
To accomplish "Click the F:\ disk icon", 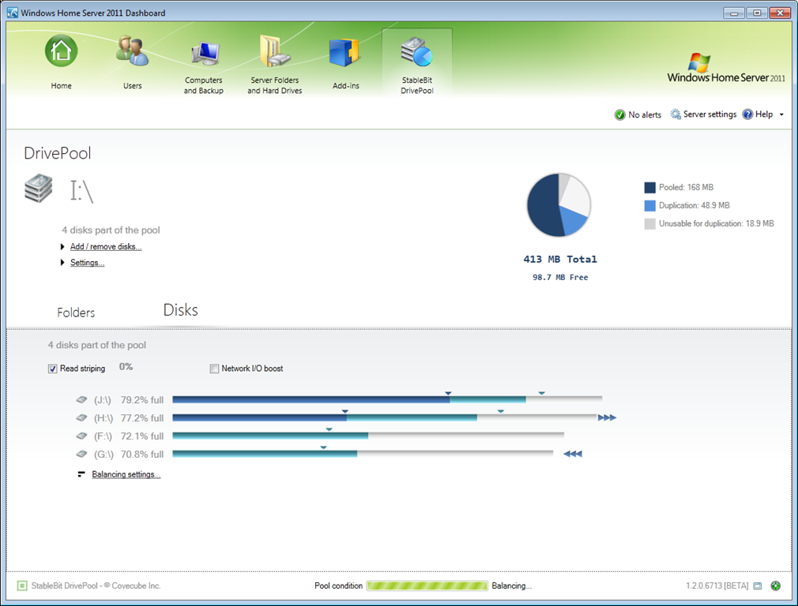I will click(x=81, y=436).
